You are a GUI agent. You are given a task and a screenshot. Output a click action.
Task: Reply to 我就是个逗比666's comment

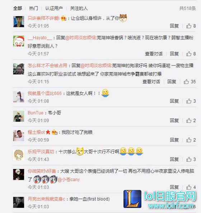tap(174, 101)
